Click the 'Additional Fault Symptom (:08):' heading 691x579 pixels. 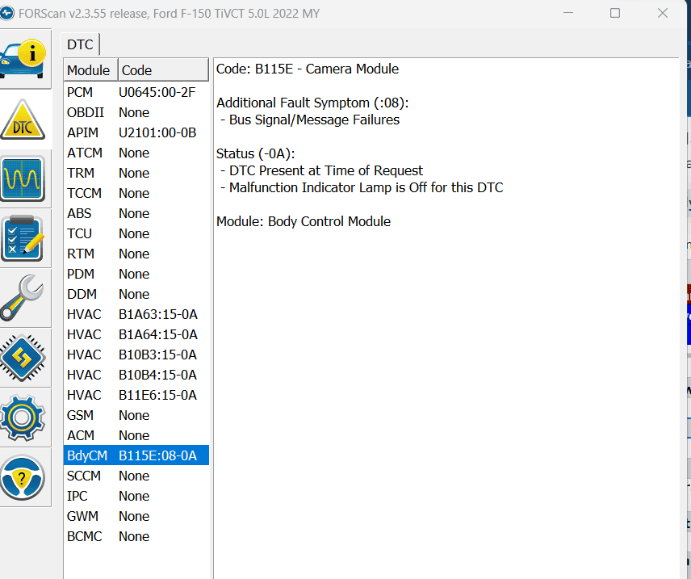tap(312, 103)
